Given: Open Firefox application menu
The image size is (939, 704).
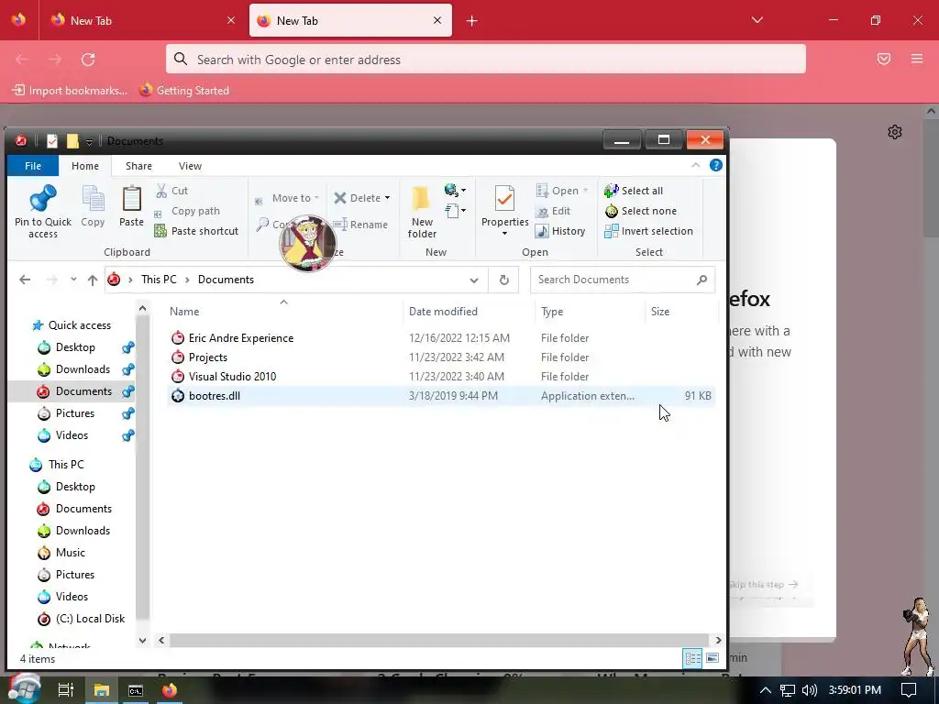Looking at the screenshot, I should (x=917, y=59).
